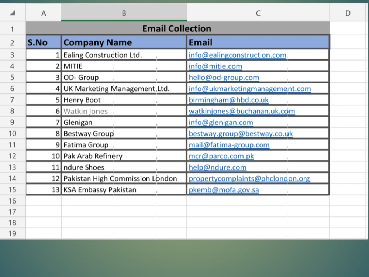Select the Henry Boot company cell
Viewport: 369px width, 277px height.
(x=124, y=99)
